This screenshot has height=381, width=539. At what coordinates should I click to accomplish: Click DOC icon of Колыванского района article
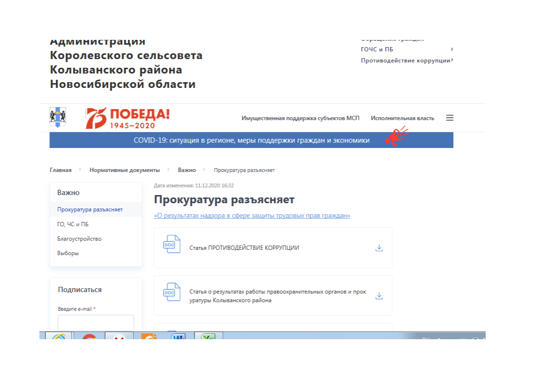pyautogui.click(x=171, y=292)
